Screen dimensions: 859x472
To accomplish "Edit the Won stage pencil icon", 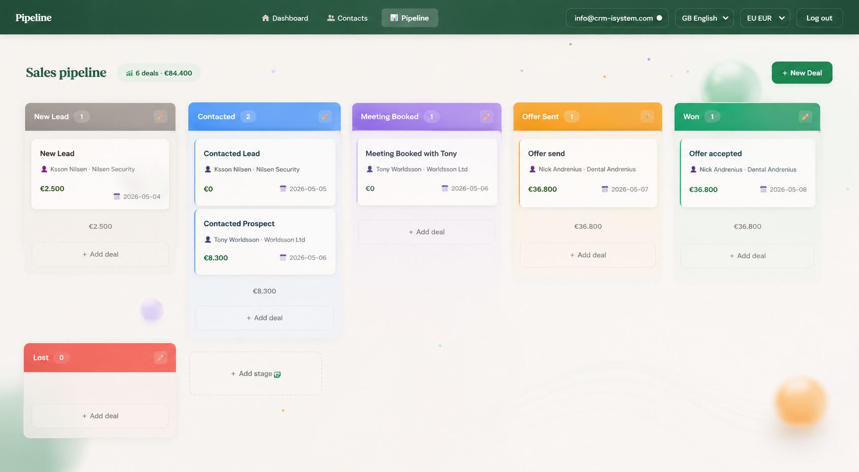I will tap(805, 117).
